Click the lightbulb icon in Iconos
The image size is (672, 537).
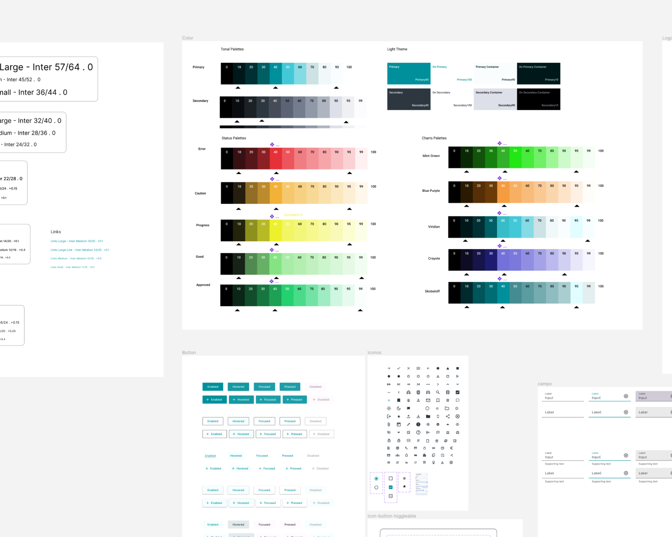[434, 463]
